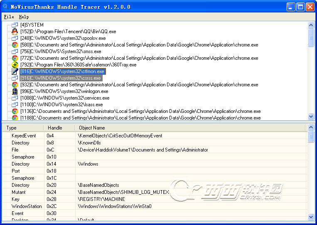
Task: Click process list scrollbar down arrow
Action: [x=311, y=116]
